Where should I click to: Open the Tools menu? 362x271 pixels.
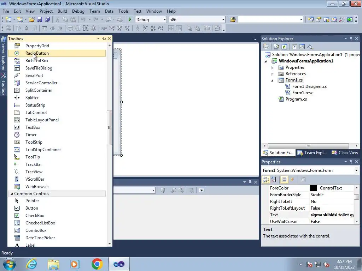(x=123, y=11)
